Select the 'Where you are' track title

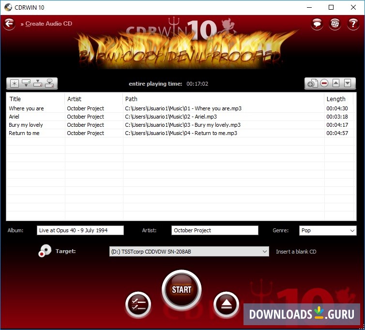(x=26, y=108)
